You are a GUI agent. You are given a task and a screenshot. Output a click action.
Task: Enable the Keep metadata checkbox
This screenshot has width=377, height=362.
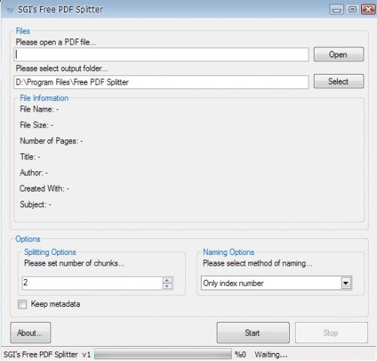(23, 304)
